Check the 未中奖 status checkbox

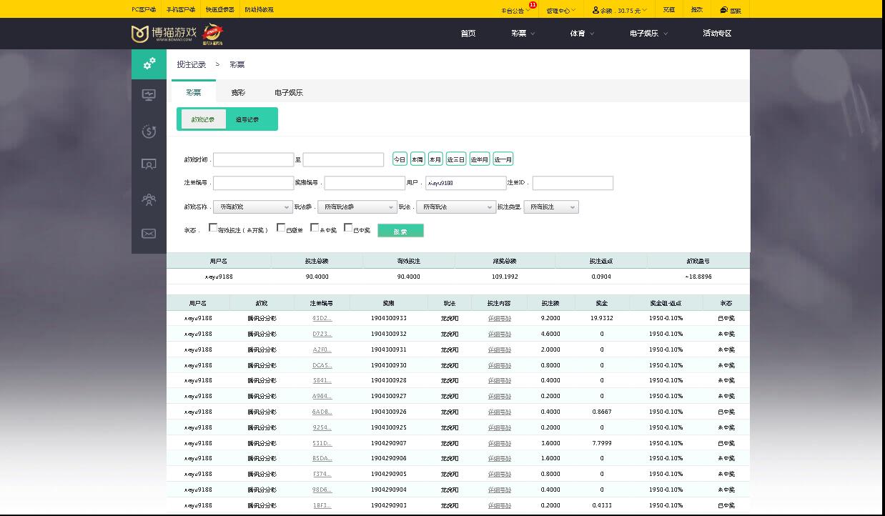[315, 227]
